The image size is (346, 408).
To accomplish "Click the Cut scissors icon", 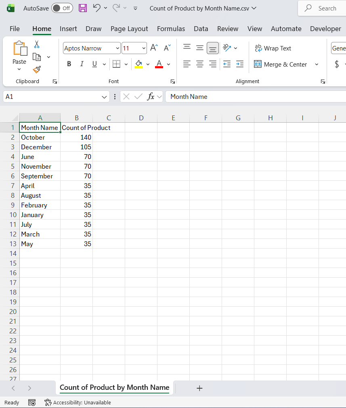I will coord(37,44).
